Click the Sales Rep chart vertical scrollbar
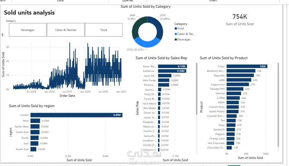This screenshot has height=166, width=289. tap(196, 89)
